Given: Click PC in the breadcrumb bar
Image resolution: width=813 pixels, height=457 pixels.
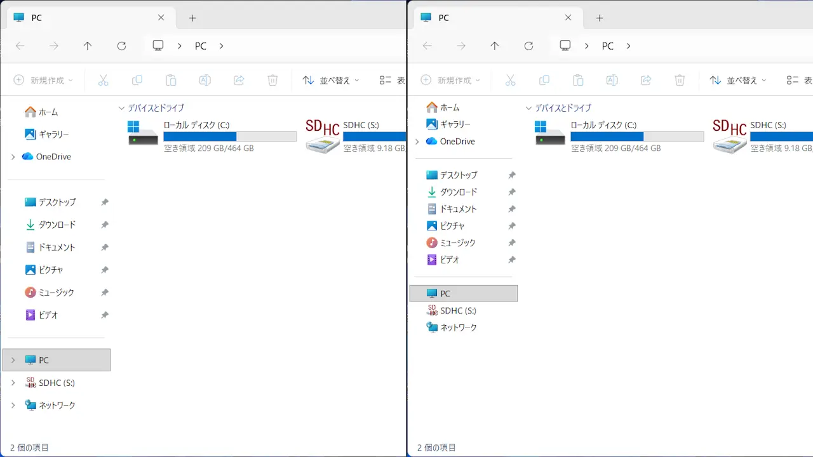Looking at the screenshot, I should coord(201,46).
